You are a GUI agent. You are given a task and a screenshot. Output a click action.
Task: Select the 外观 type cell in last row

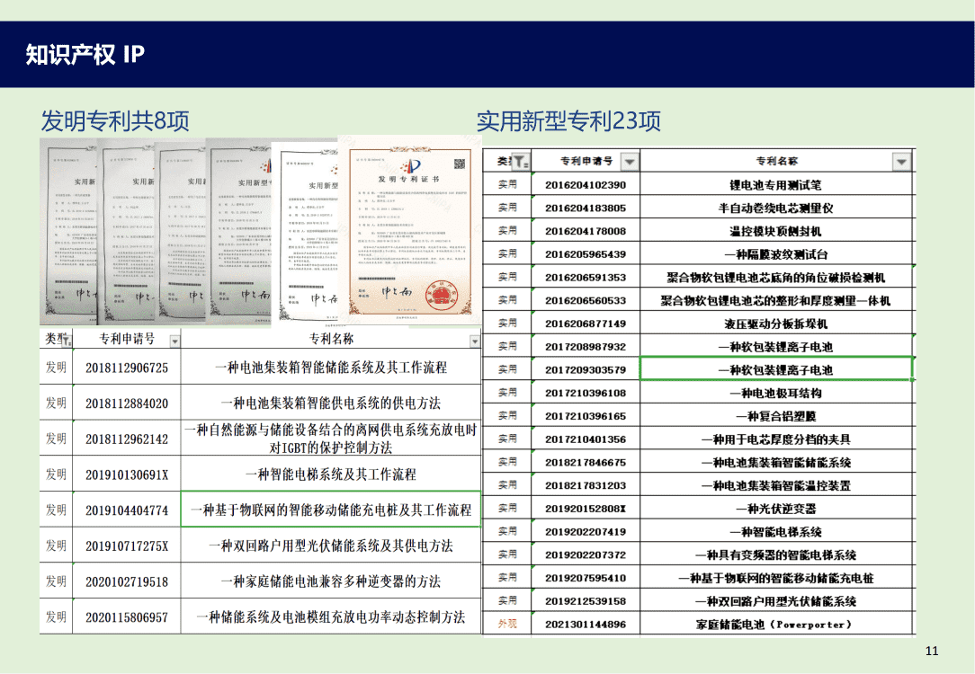pyautogui.click(x=507, y=624)
